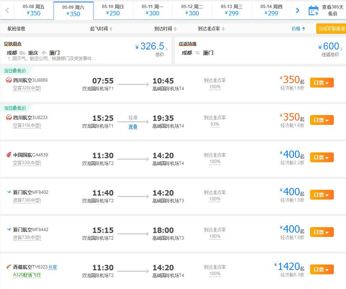Select the 05-10 周日 ¥250 date tab
This screenshot has width=346, height=289.
click(x=113, y=10)
